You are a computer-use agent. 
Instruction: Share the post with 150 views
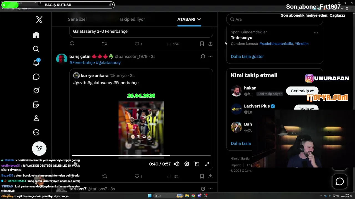click(x=211, y=44)
